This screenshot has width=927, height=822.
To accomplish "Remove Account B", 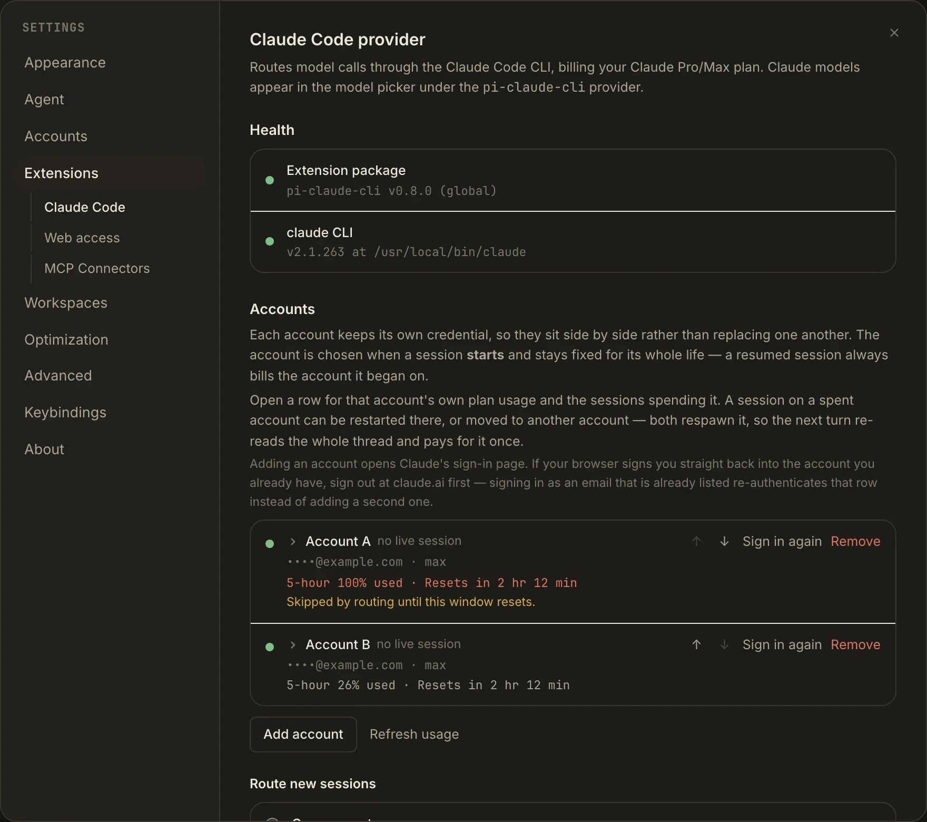I will 855,644.
